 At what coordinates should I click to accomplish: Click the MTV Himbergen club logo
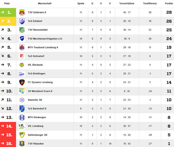22,117
